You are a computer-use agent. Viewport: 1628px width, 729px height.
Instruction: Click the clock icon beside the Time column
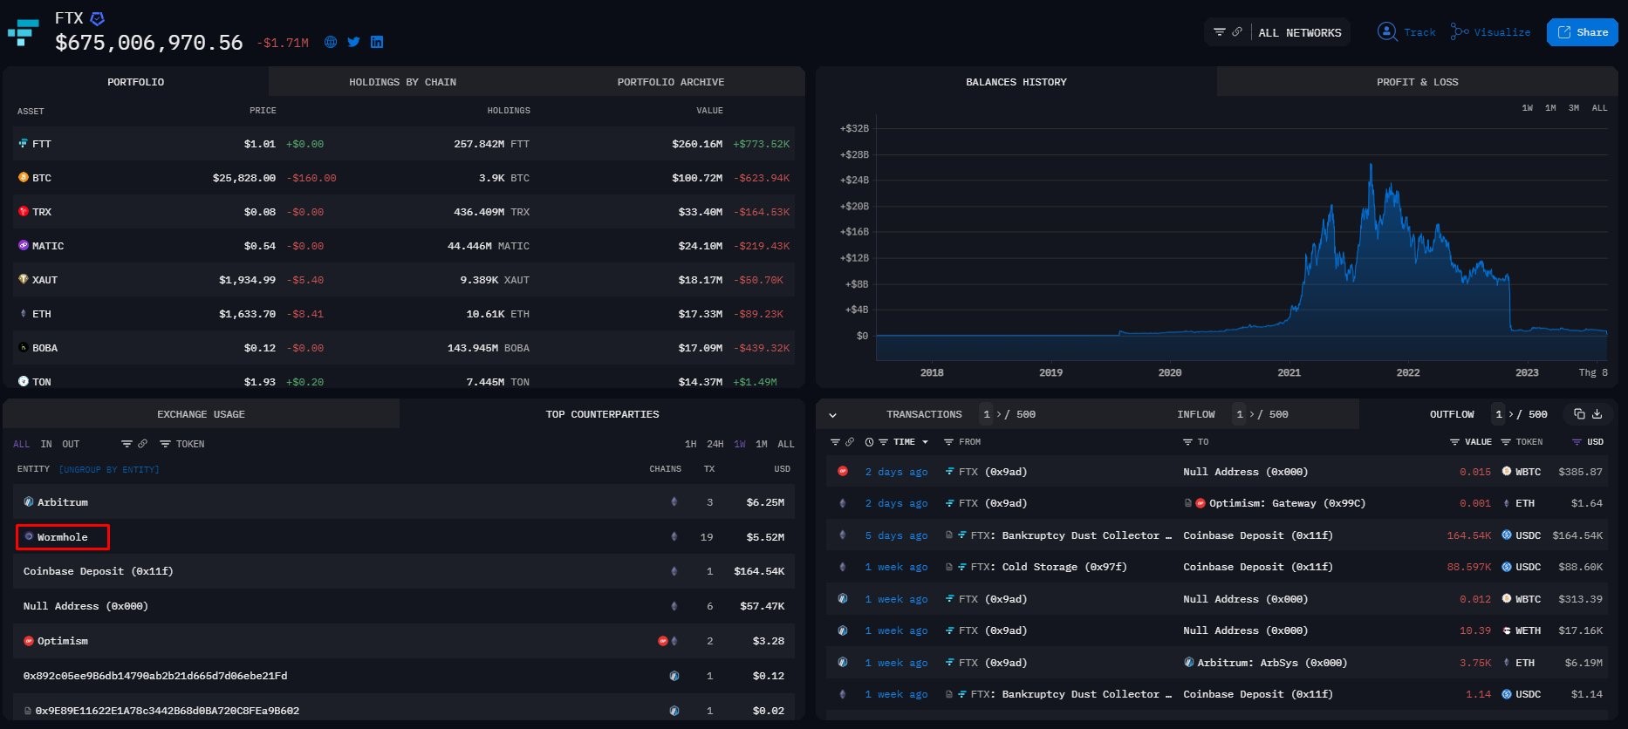click(x=869, y=442)
